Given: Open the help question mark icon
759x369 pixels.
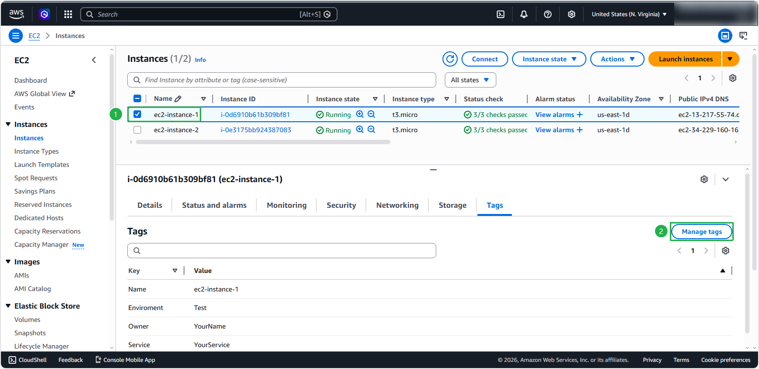Looking at the screenshot, I should coord(548,14).
